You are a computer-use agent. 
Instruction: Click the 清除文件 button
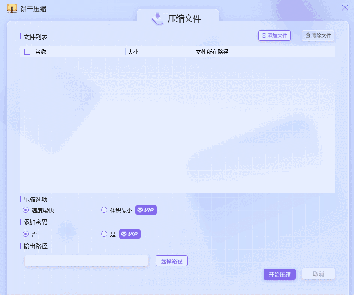click(x=318, y=36)
